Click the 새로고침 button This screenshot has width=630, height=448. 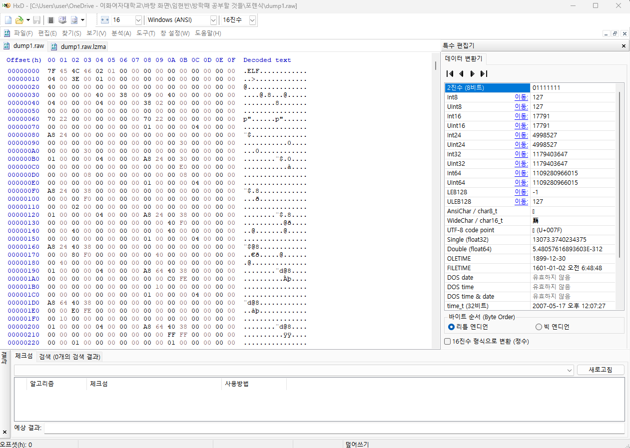(x=601, y=370)
